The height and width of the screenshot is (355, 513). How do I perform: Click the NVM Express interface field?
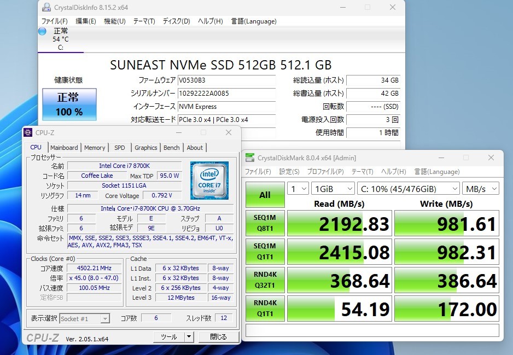tap(226, 106)
